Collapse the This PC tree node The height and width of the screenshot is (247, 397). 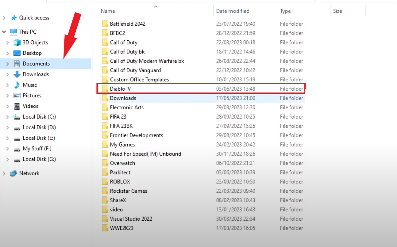(4, 32)
